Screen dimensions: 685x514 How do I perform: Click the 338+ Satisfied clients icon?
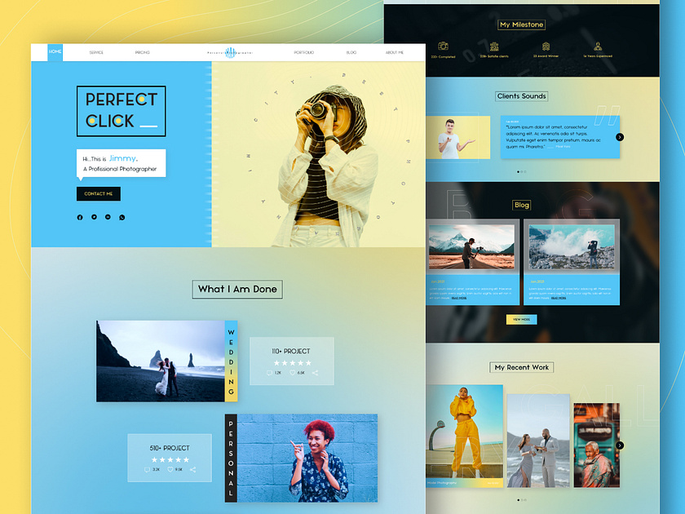coord(496,46)
